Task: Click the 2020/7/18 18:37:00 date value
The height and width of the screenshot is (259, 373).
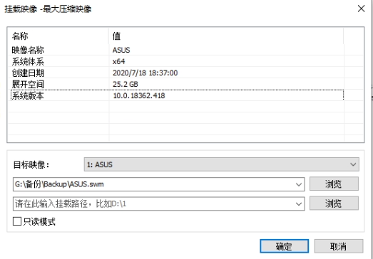Action: click(x=145, y=73)
